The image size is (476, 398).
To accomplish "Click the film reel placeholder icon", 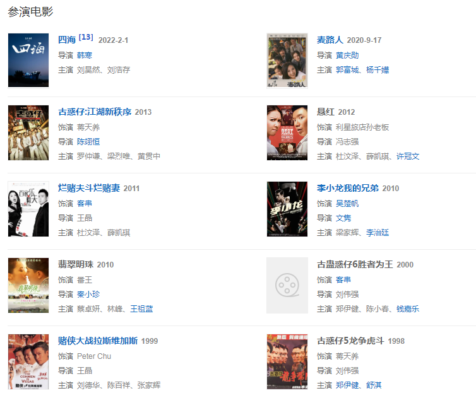I will click(287, 286).
